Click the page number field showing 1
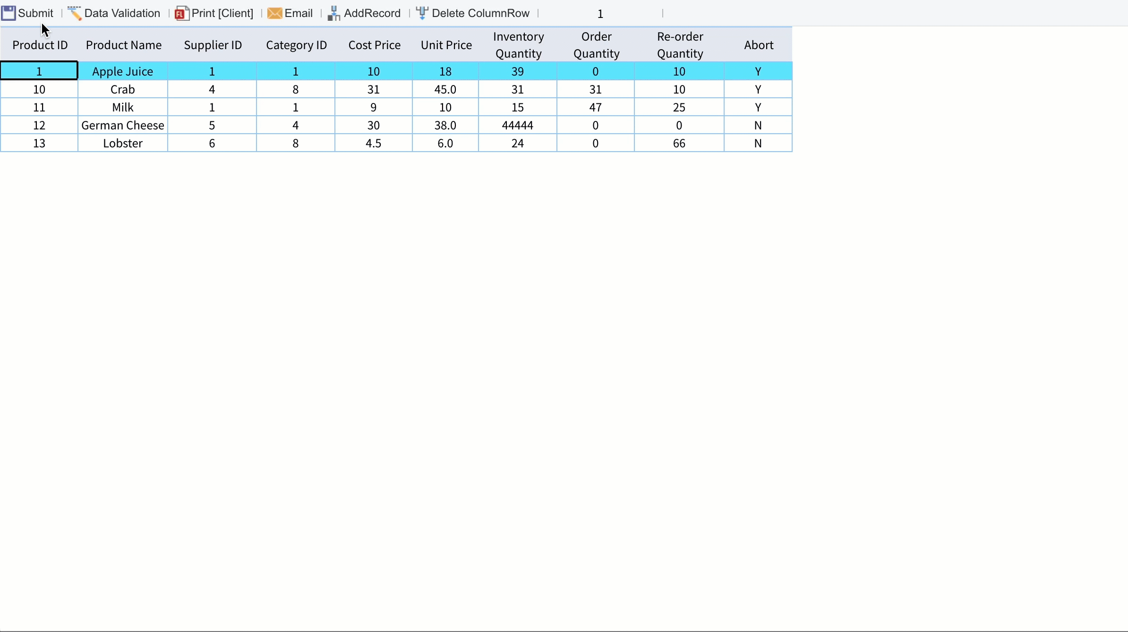1128x632 pixels. coord(600,14)
